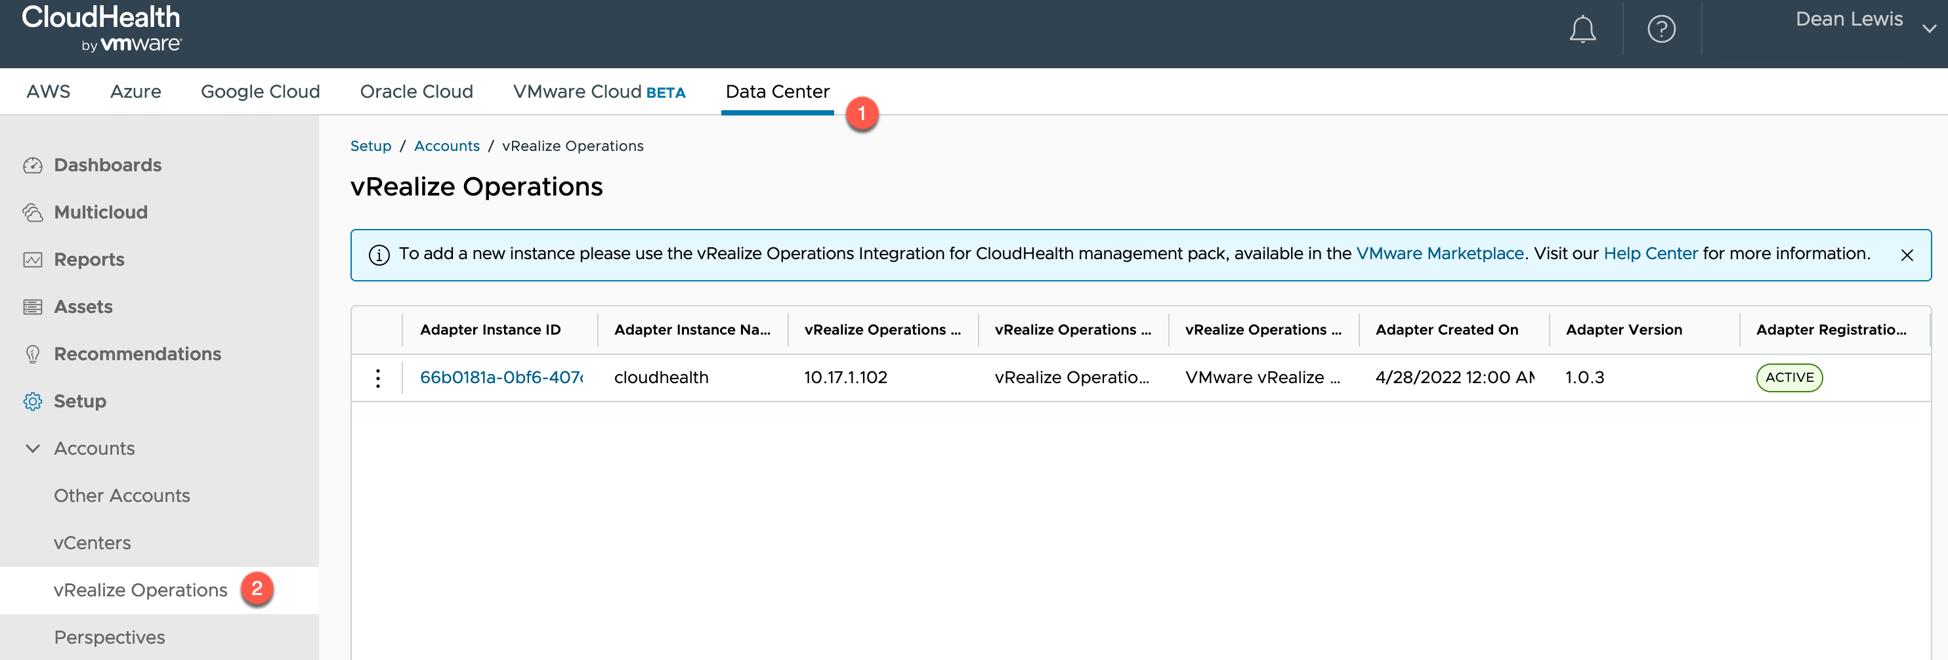This screenshot has height=660, width=1948.
Task: Switch to the Oracle Cloud tab
Action: point(417,91)
